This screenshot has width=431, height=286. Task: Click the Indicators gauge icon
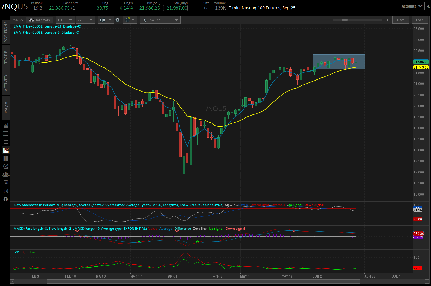[31, 20]
